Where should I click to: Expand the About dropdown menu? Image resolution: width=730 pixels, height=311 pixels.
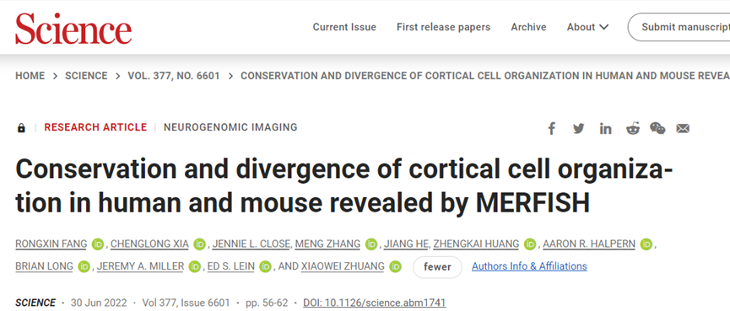pos(587,28)
